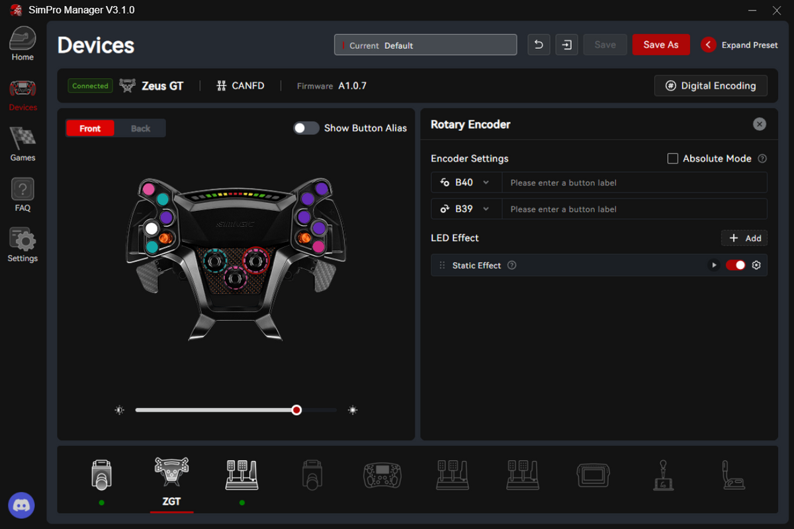
Task: Open the Static Effect gear settings
Action: click(x=756, y=265)
